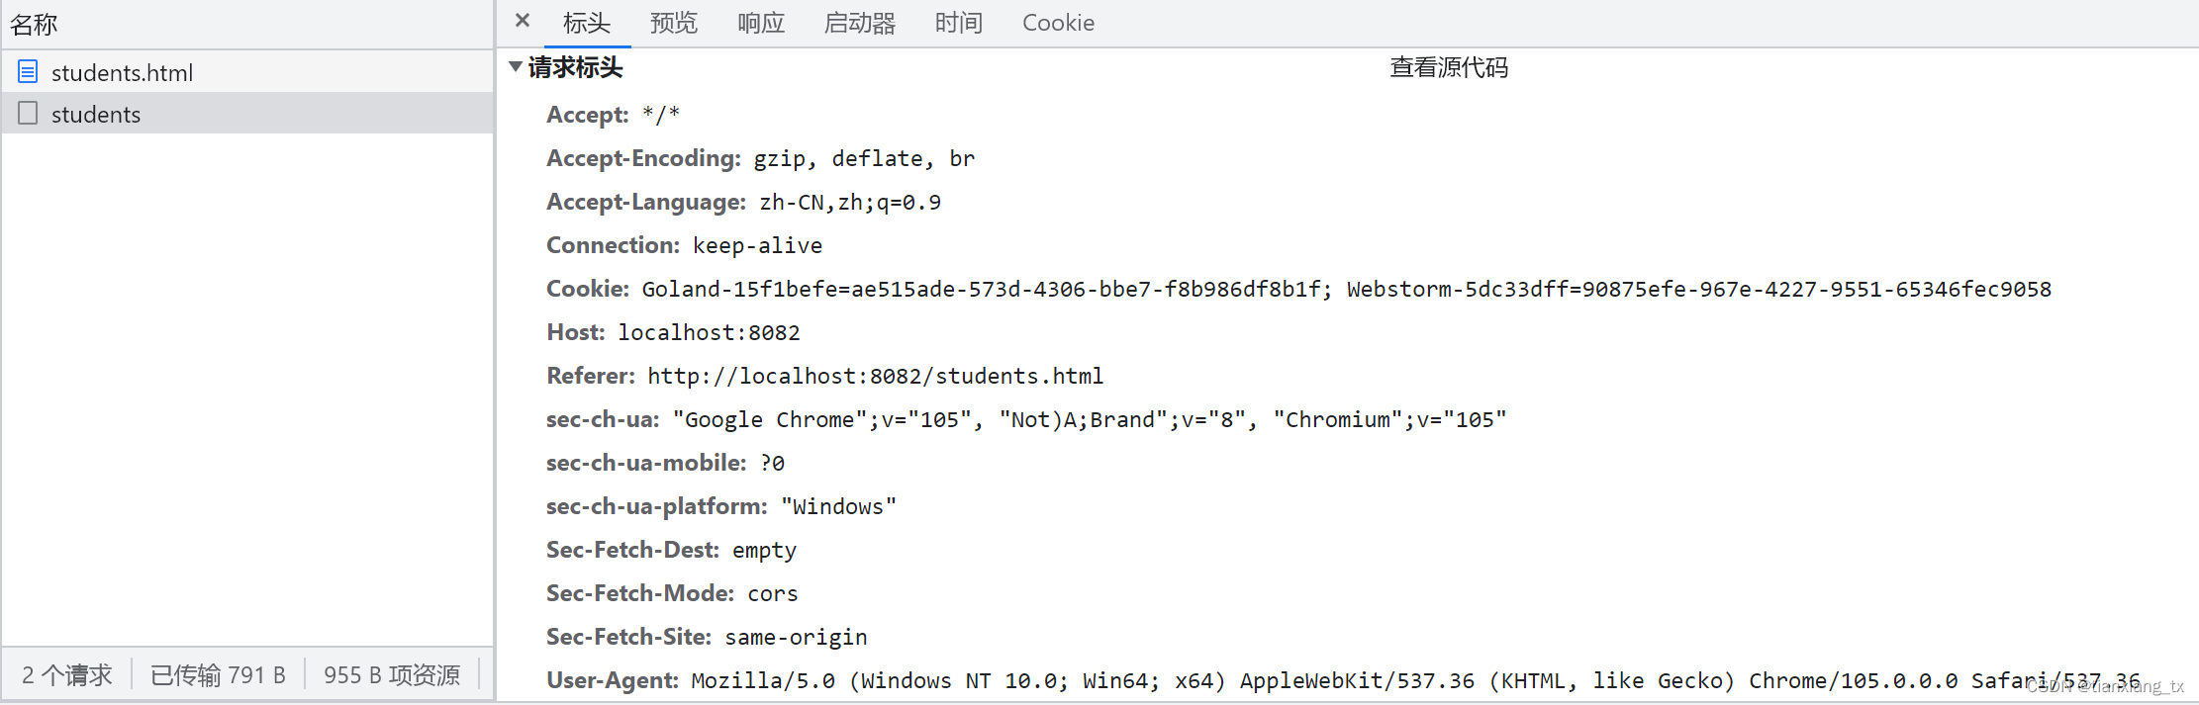The width and height of the screenshot is (2199, 705).
Task: Show the 时间 tab
Action: point(959,23)
